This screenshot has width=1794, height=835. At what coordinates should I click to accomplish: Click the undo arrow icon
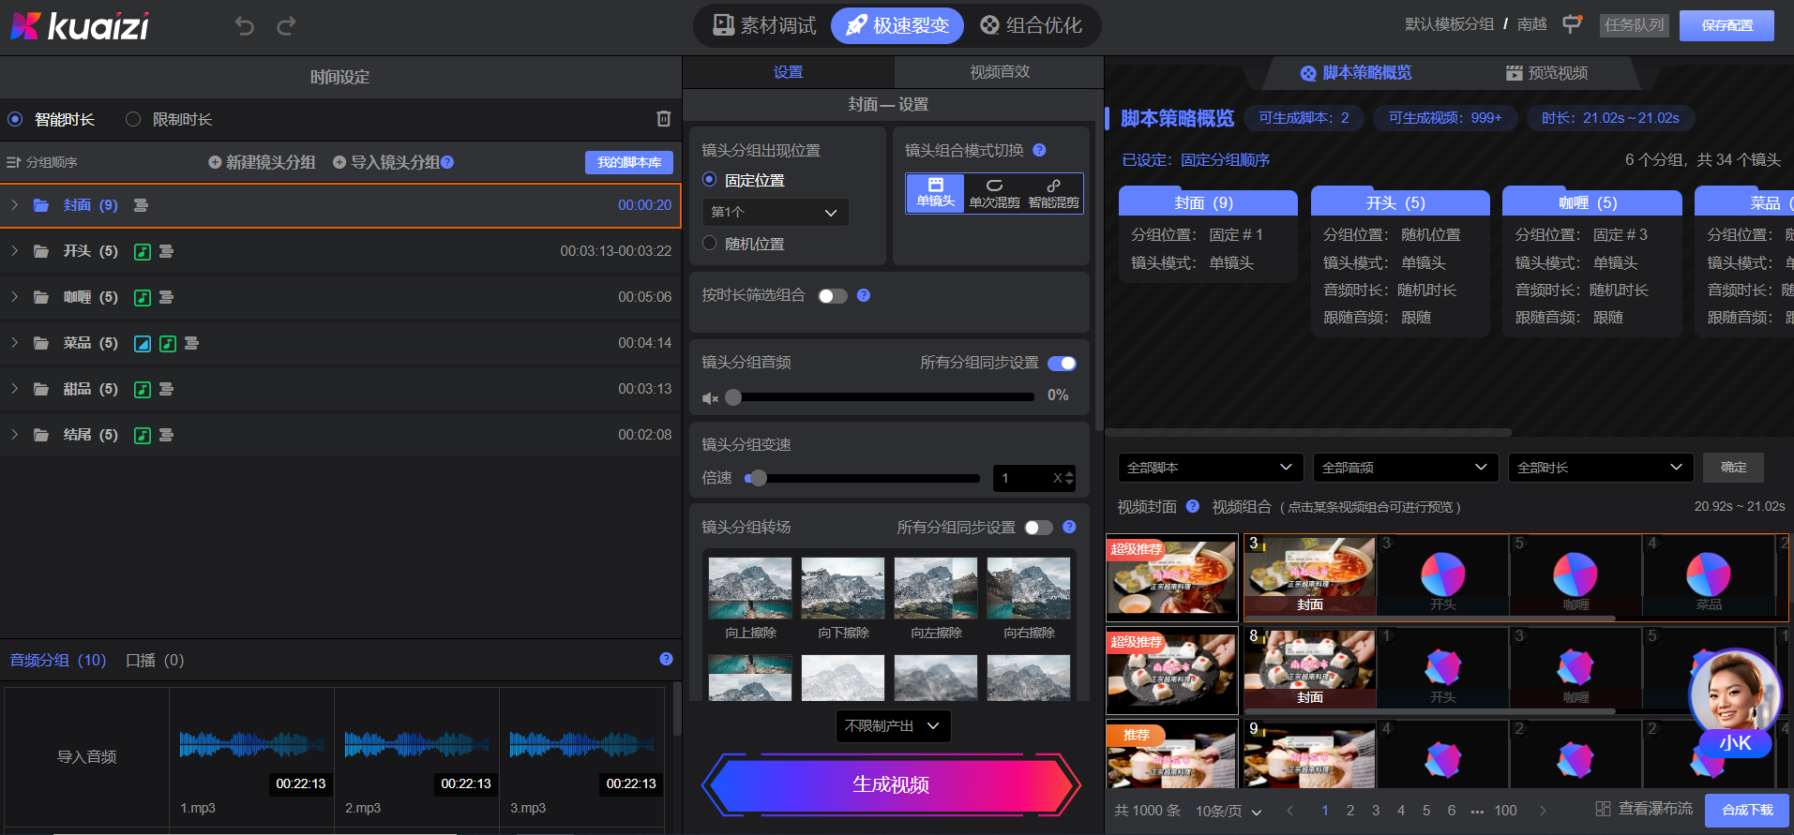(245, 26)
